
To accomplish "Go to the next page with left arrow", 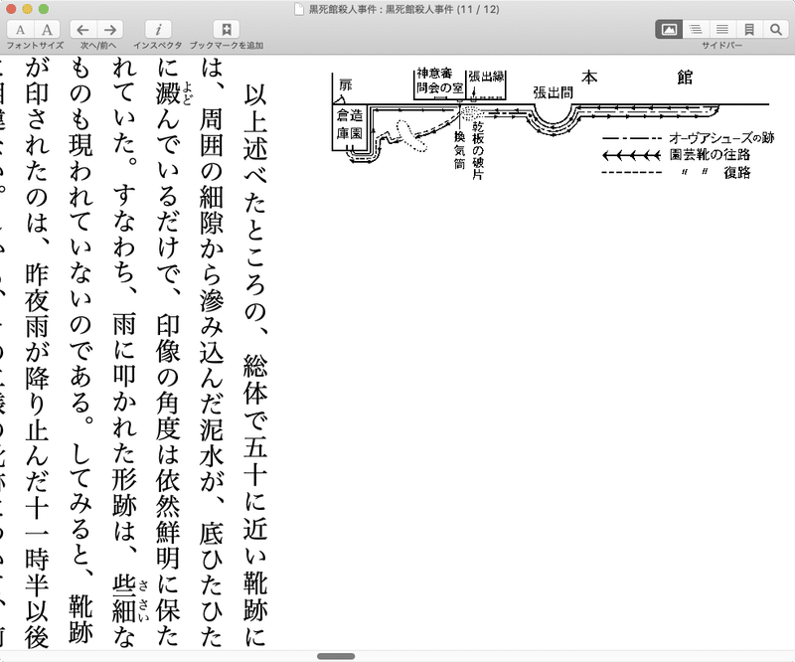I will coord(82,30).
